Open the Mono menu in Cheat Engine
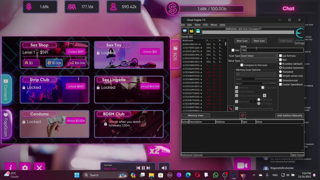320x180 pixels. [214, 25]
